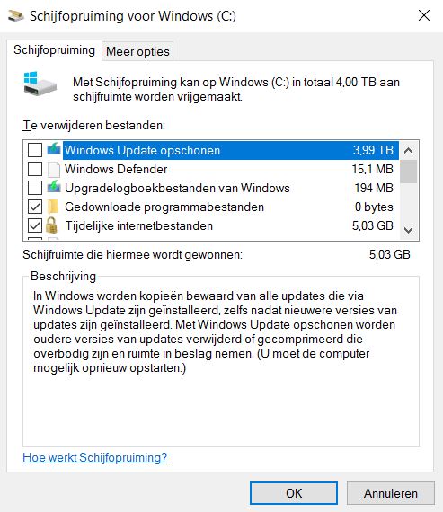
Task: Check the Upgradelogboekbestanden van Windows checkbox
Action: (35, 188)
